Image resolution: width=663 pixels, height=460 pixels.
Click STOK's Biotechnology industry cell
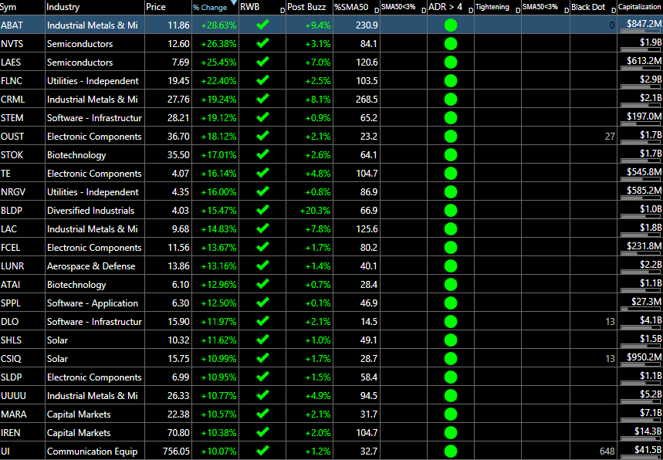95,155
